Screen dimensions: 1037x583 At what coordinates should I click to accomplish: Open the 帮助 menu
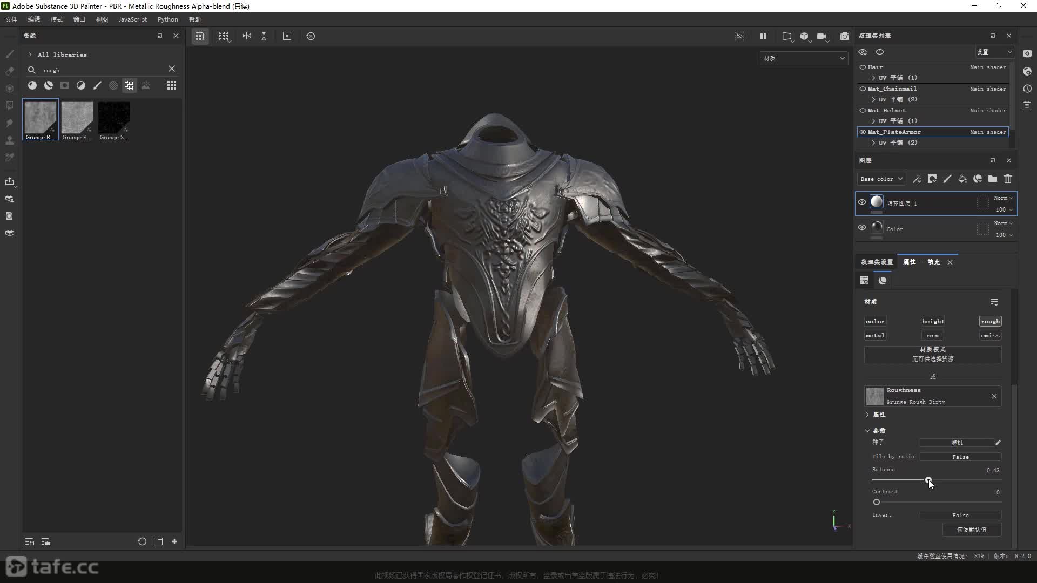[x=195, y=19]
